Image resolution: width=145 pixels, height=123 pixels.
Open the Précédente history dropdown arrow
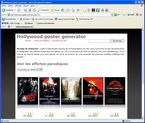point(15,10)
